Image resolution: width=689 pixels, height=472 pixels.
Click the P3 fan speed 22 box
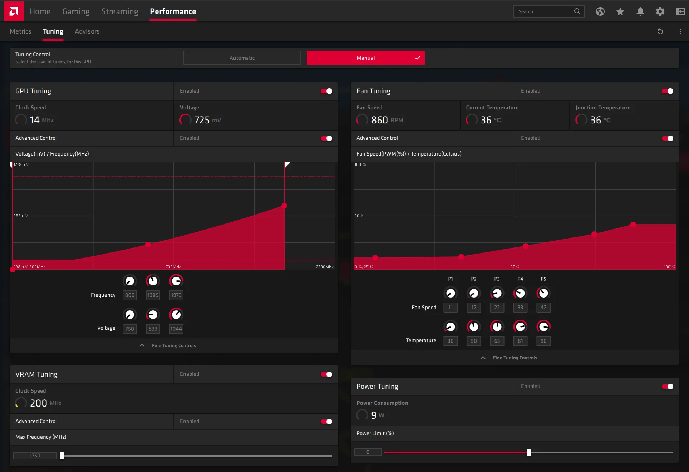tap(497, 308)
